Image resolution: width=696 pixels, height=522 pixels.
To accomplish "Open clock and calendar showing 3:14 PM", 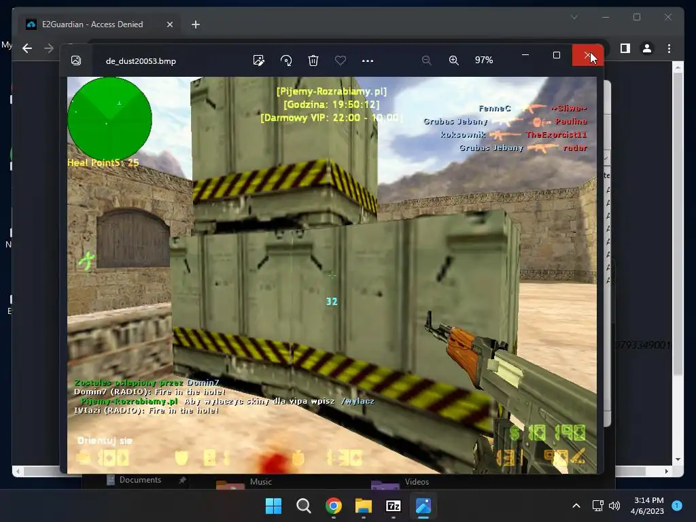I will 647,506.
